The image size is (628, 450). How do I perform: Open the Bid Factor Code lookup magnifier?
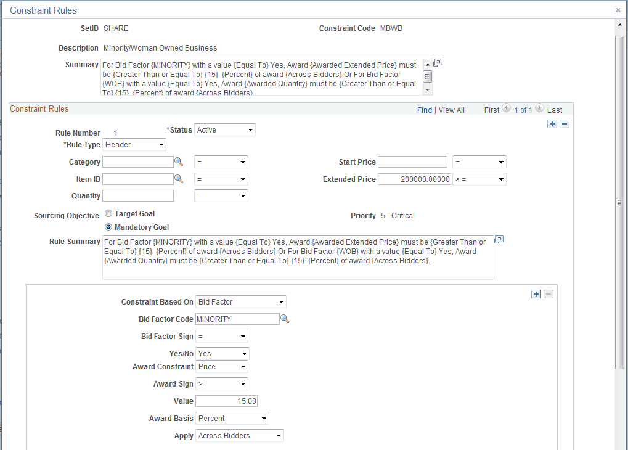coord(283,319)
